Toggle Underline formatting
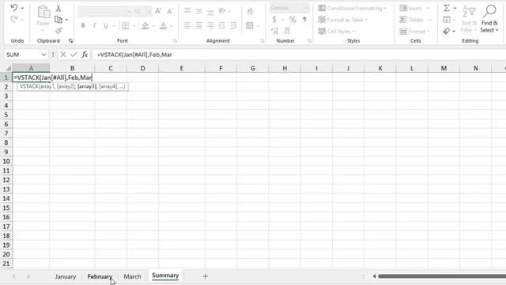 (x=105, y=25)
